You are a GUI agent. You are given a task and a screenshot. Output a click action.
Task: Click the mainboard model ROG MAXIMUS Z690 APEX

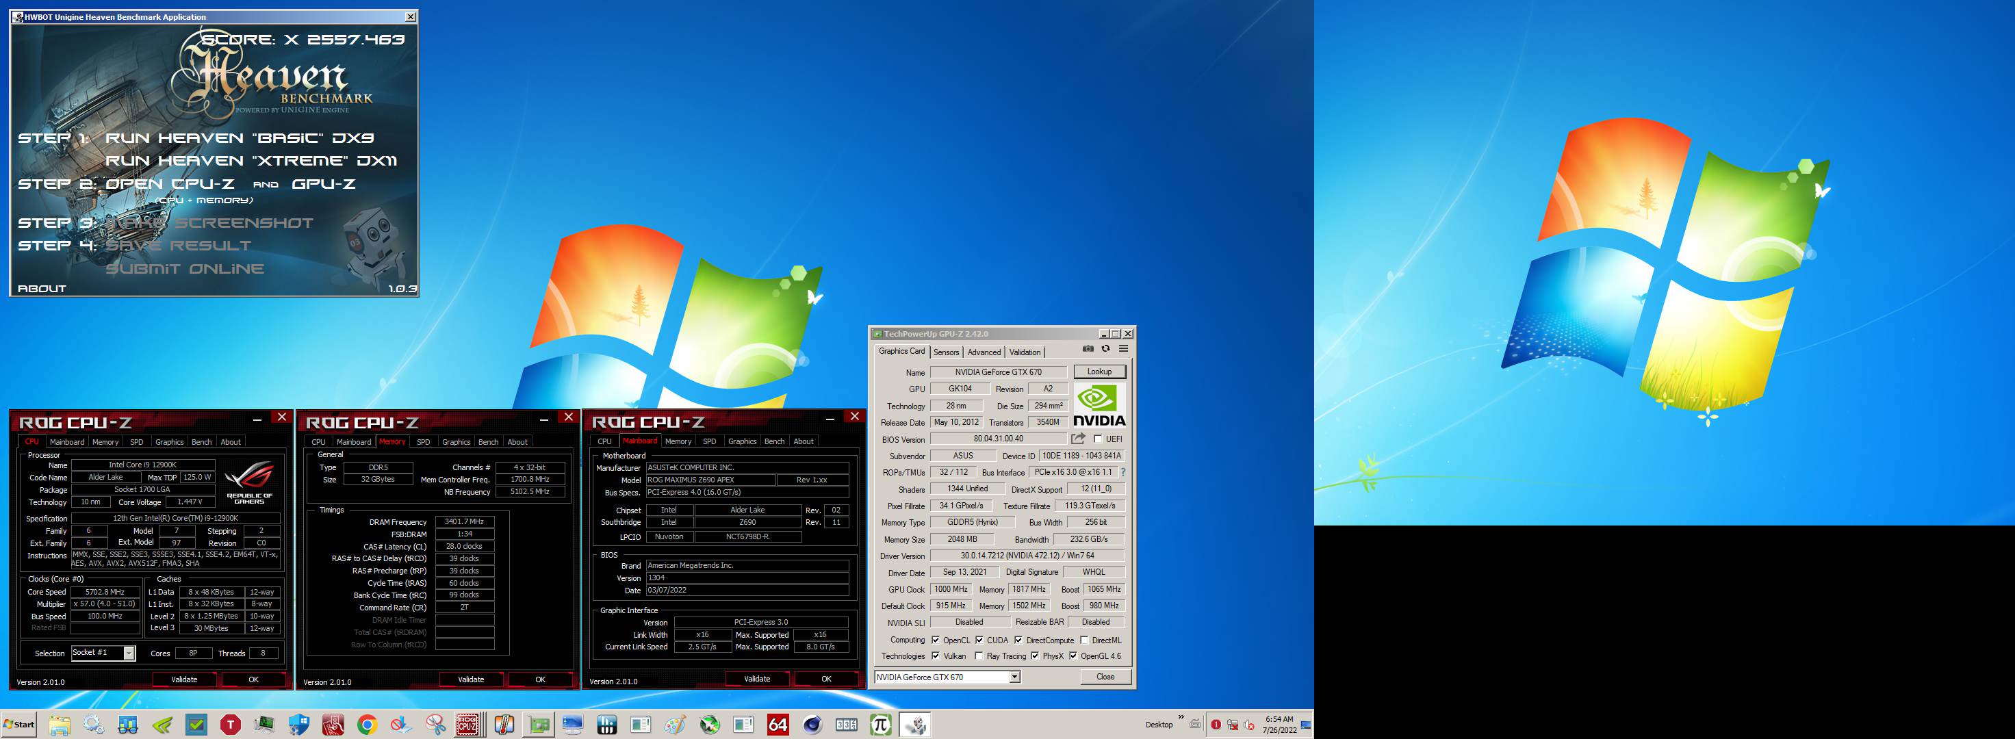[x=710, y=480]
